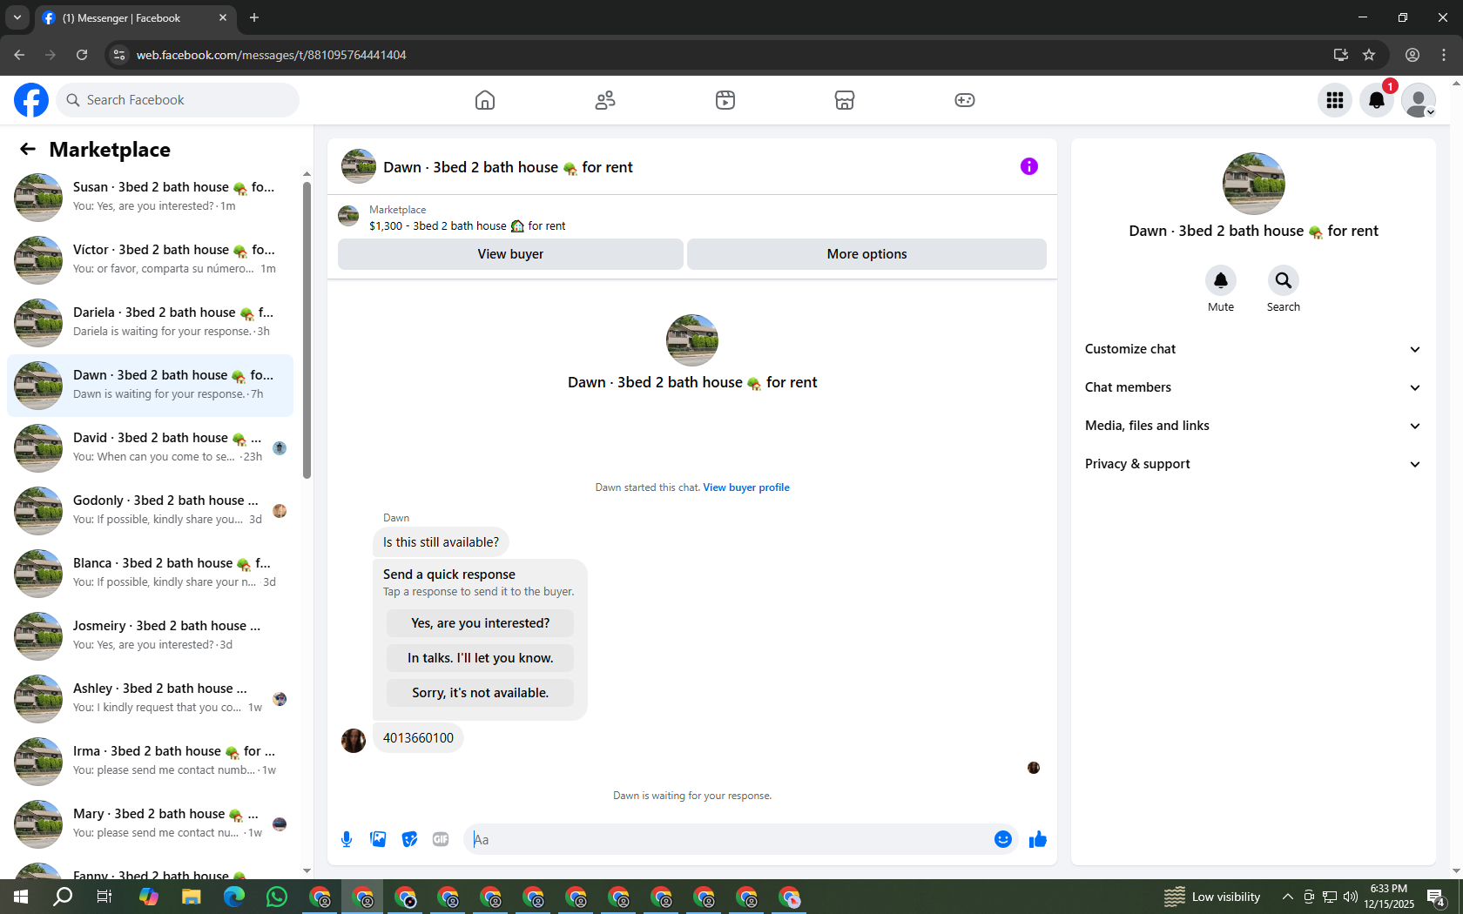Click the $1,300 listing title in chat header
The height and width of the screenshot is (914, 1463).
click(x=467, y=226)
